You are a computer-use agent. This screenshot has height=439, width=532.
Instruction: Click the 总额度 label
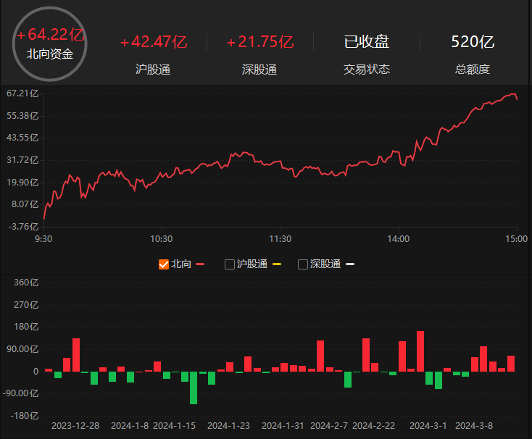pyautogui.click(x=473, y=69)
